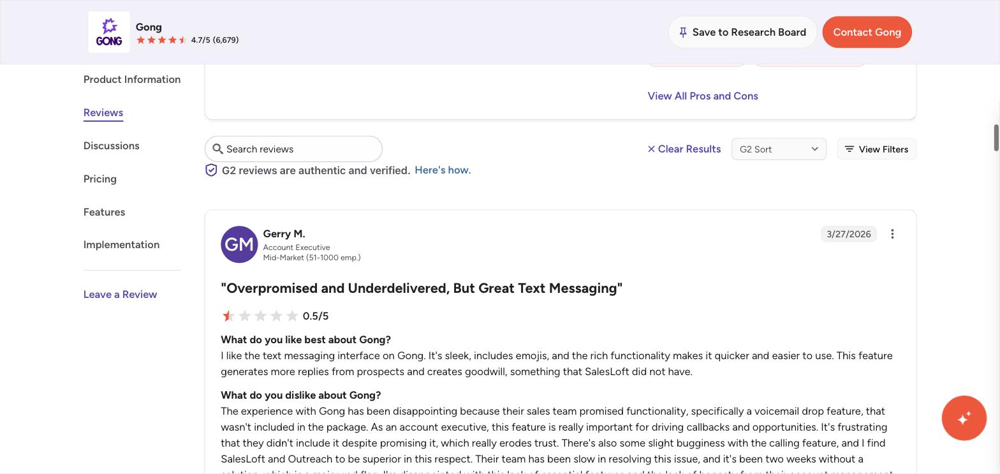Click the Gong logo thumbnail

tap(109, 32)
